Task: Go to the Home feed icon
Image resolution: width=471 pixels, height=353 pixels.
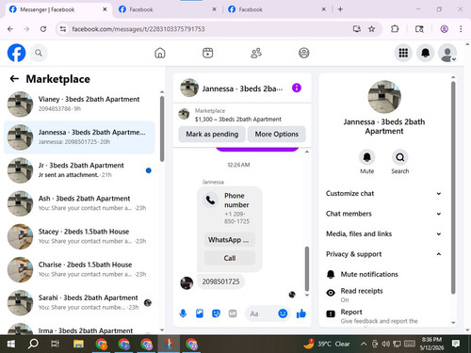Action: pos(160,53)
